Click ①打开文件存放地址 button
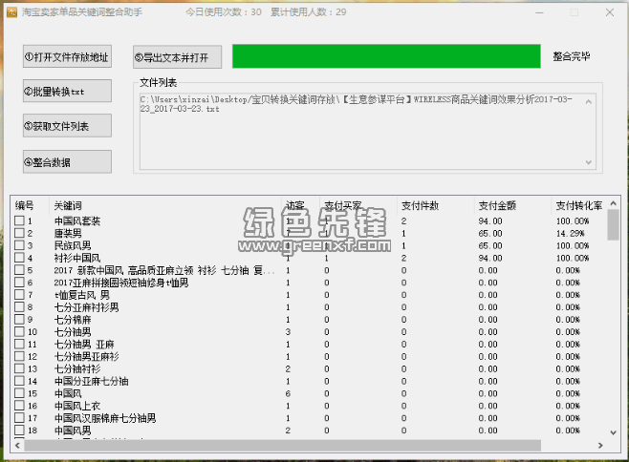 tap(67, 56)
